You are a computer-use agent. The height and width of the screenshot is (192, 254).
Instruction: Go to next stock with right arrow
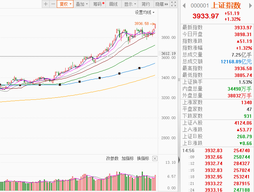(x=251, y=6)
